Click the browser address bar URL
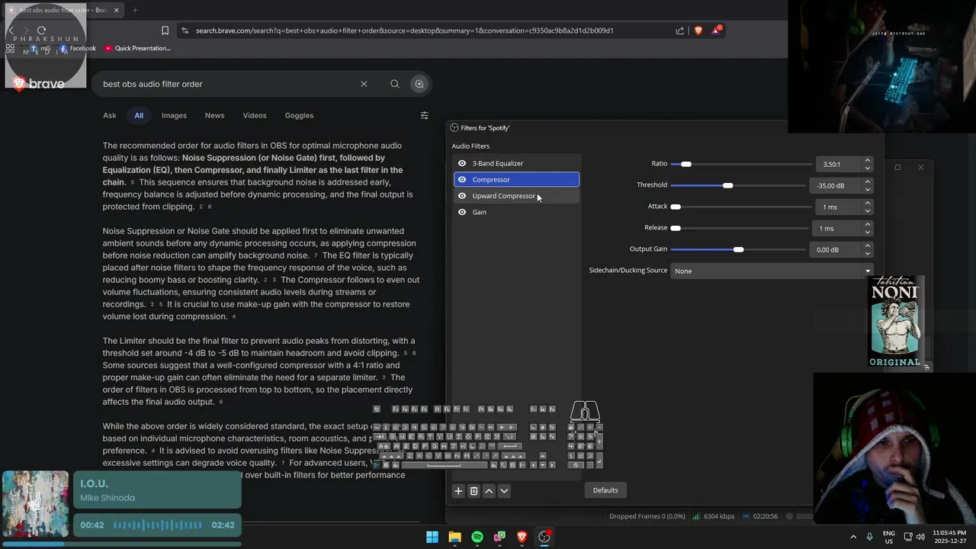 click(404, 30)
